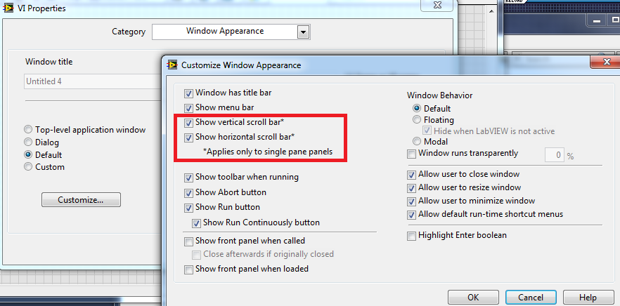Check Highlight Enter boolean

(x=411, y=236)
